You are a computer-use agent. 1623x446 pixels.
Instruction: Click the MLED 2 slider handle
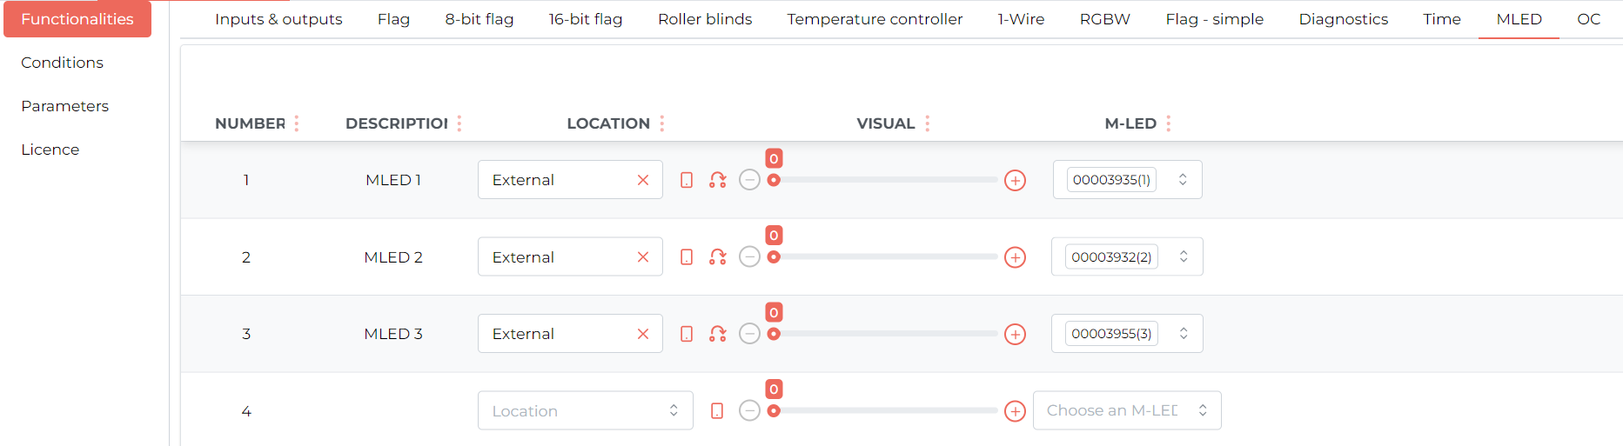(774, 257)
